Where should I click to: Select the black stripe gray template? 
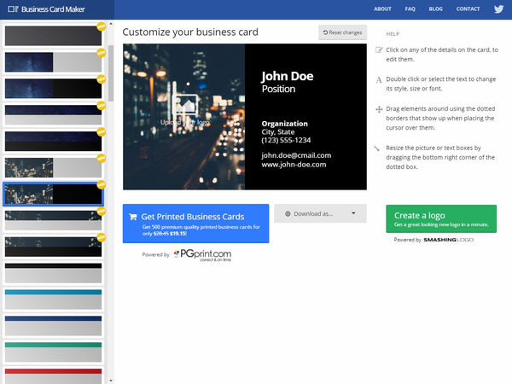[53, 273]
